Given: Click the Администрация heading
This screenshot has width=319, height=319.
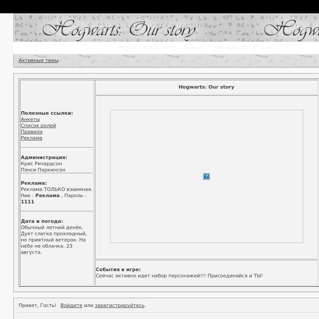Looking at the screenshot, I should (44, 157).
